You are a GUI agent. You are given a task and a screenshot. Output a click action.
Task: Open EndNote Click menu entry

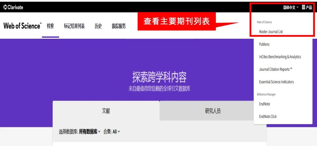point(268,116)
